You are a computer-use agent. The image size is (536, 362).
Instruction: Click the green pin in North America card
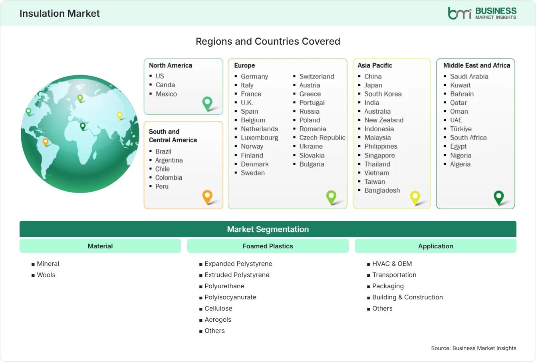pyautogui.click(x=207, y=103)
